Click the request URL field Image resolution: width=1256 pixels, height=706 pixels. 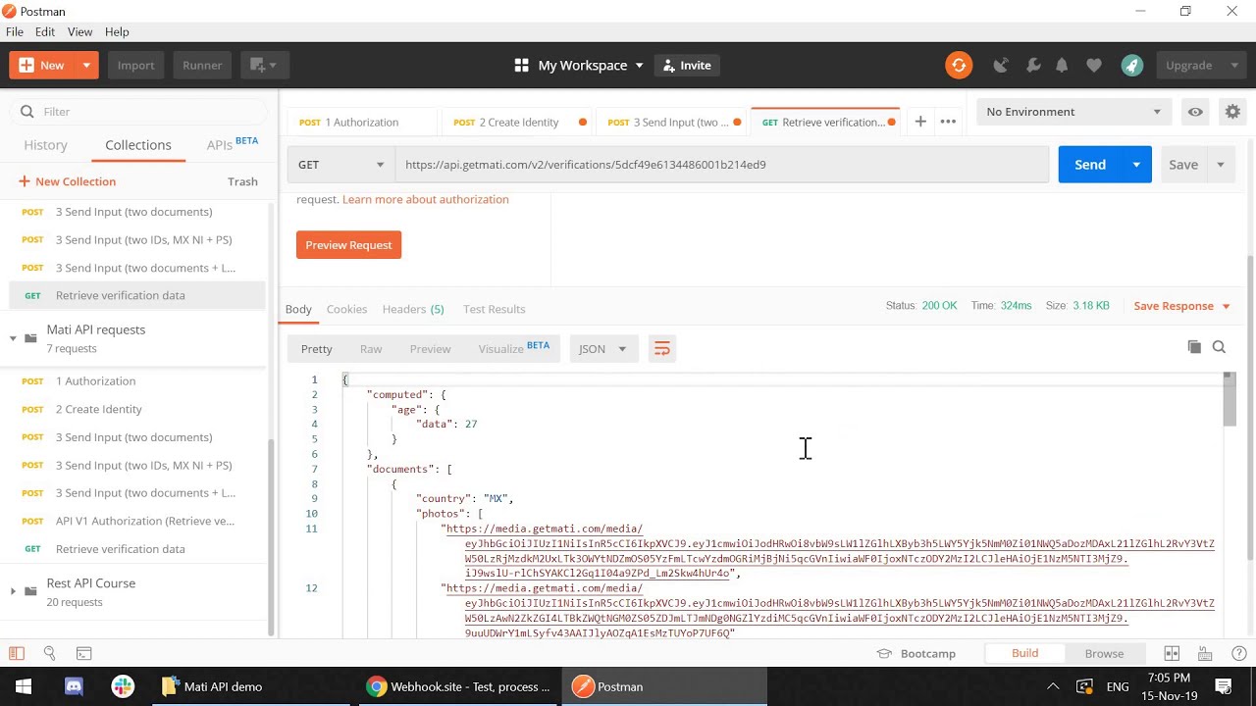[x=721, y=165]
